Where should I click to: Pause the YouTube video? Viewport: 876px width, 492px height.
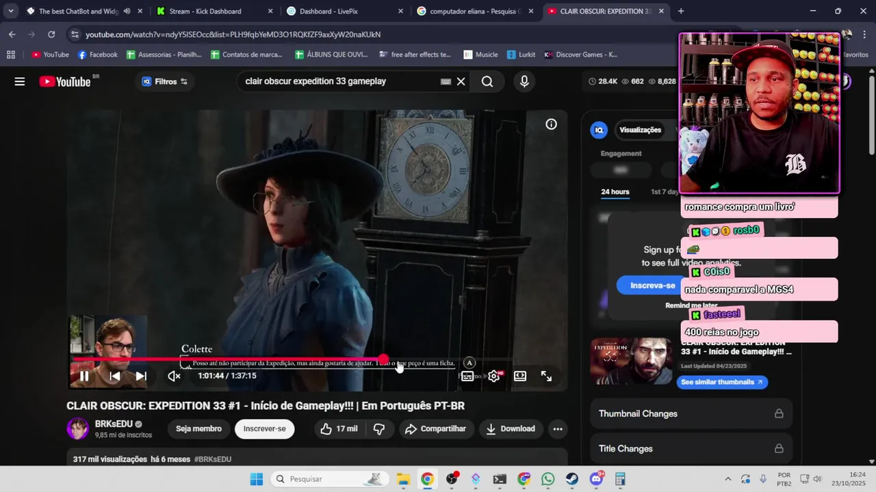tap(84, 376)
